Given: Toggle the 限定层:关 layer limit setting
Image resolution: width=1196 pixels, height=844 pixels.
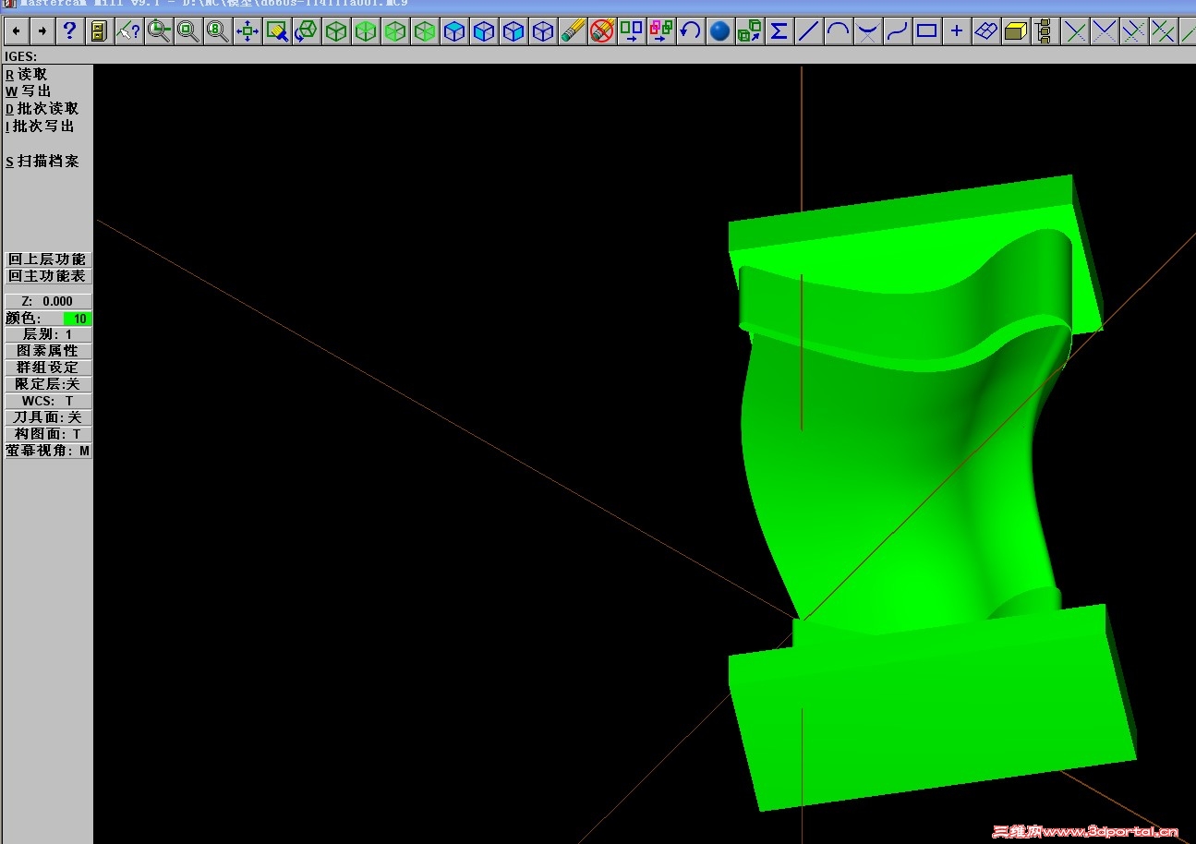Looking at the screenshot, I should pyautogui.click(x=48, y=384).
